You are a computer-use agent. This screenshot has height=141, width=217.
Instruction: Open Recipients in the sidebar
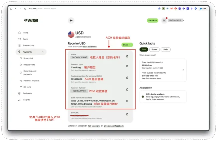pyautogui.click(x=27, y=93)
